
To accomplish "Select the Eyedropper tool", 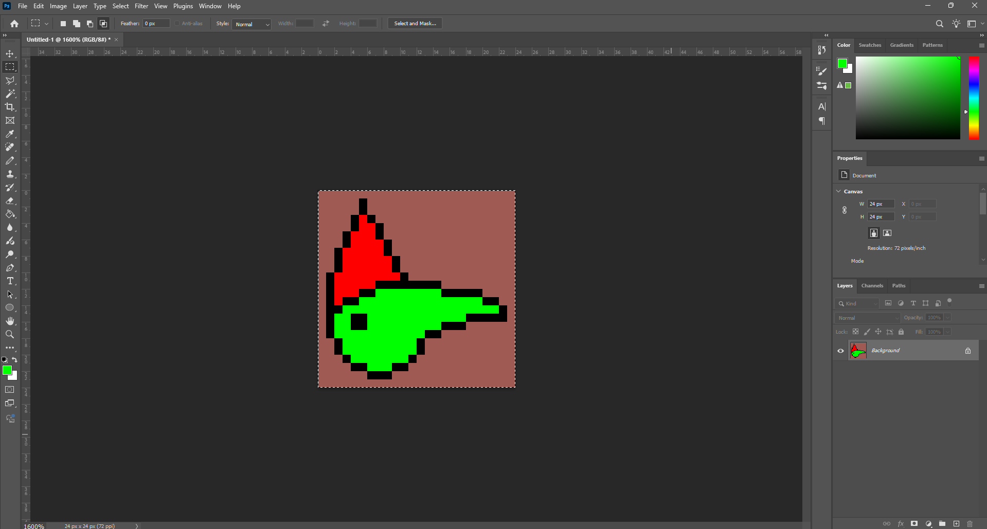I will (10, 134).
